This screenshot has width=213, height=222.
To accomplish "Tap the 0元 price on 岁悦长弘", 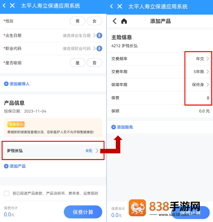I will [89, 151].
